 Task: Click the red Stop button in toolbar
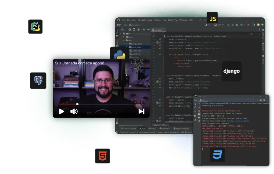coord(248,25)
